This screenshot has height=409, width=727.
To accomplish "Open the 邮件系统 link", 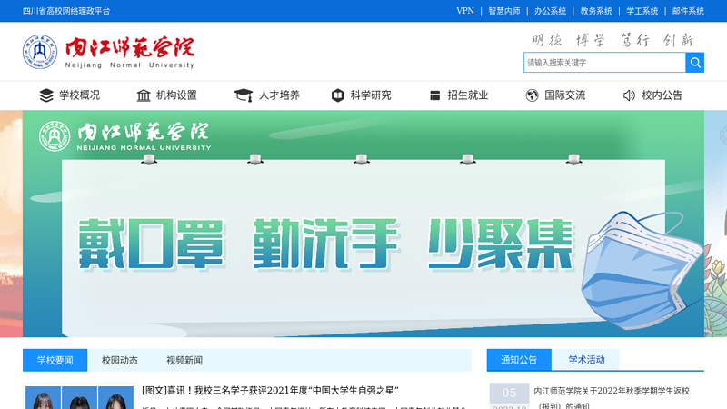I will click(x=688, y=11).
